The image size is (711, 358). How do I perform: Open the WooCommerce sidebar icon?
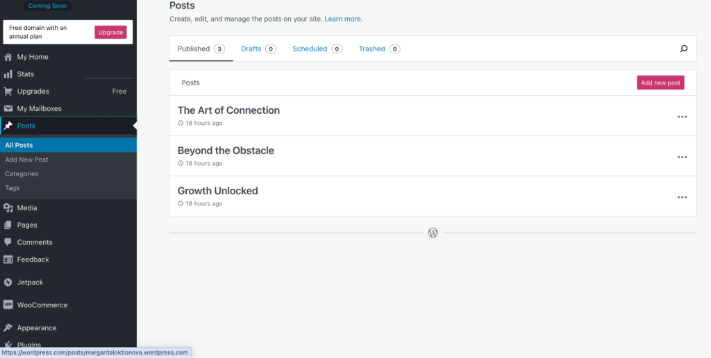pos(8,305)
